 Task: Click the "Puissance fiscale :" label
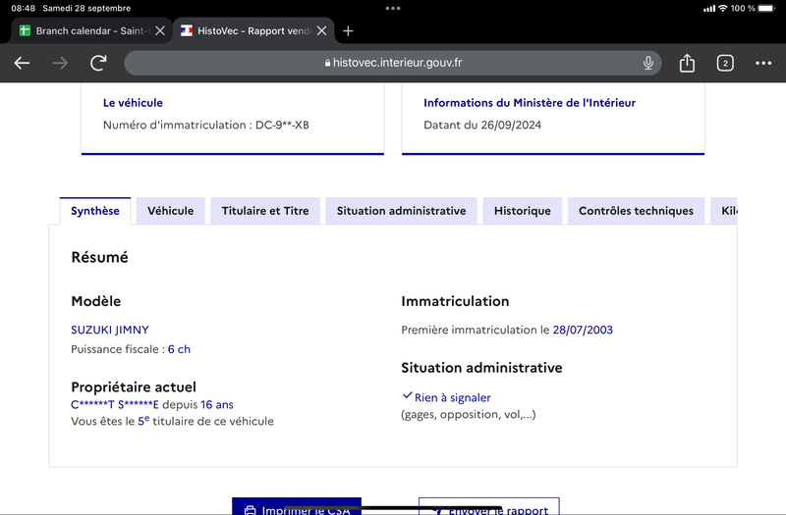coord(118,349)
